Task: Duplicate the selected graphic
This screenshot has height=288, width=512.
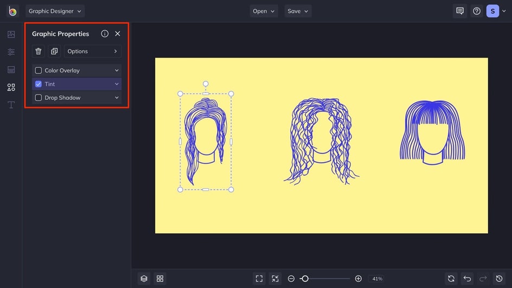Action: [x=54, y=52]
